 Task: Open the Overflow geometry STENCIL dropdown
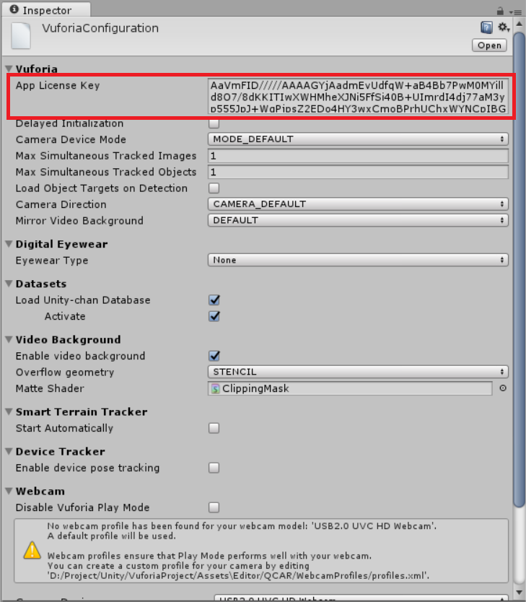(x=358, y=372)
